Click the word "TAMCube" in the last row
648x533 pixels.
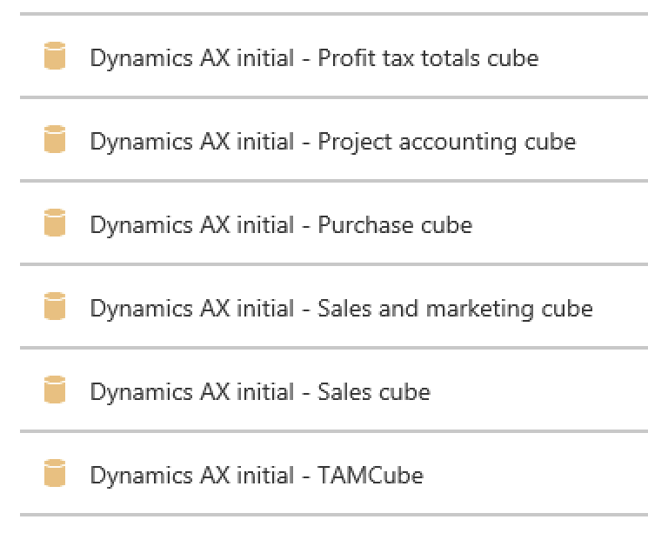point(371,476)
